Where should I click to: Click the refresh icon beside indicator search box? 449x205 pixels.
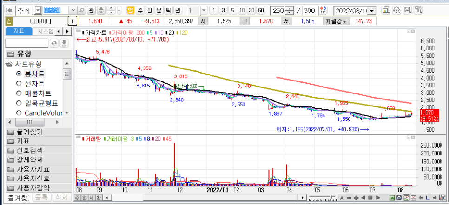pos(54,43)
